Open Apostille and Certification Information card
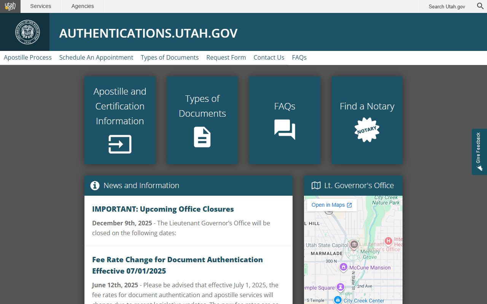This screenshot has height=304, width=487. pos(120,120)
